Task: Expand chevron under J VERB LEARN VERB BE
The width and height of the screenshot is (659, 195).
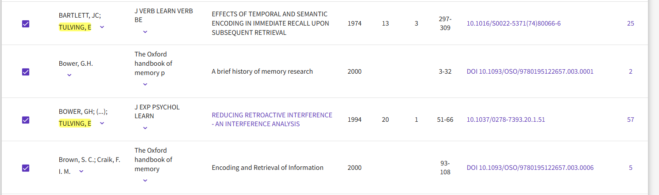Action: point(145,32)
